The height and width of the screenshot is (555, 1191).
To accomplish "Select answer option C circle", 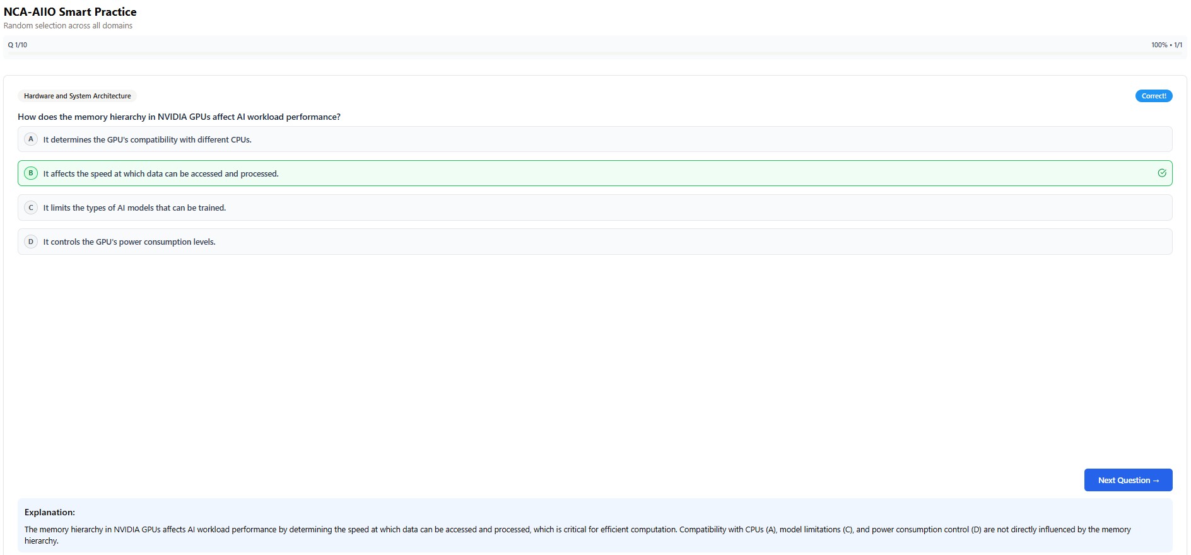I will click(31, 207).
